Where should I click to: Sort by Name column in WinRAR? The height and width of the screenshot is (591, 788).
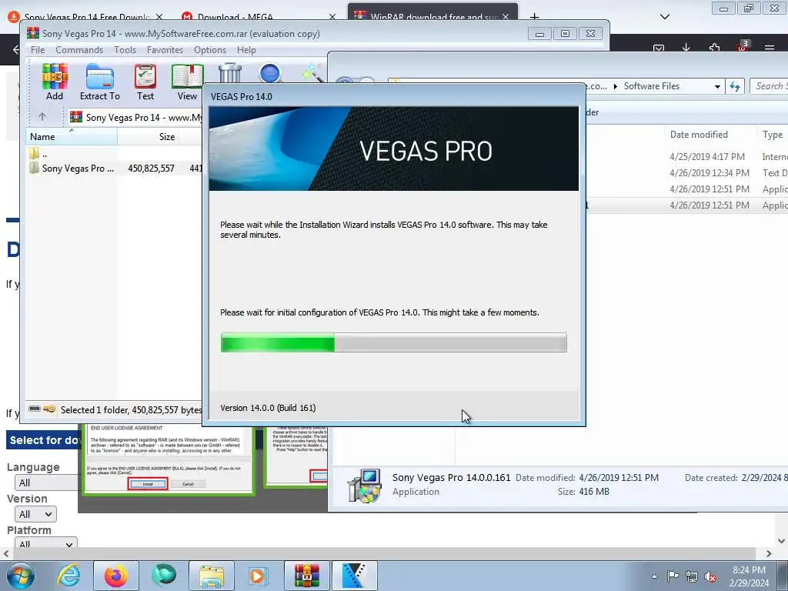[72, 137]
